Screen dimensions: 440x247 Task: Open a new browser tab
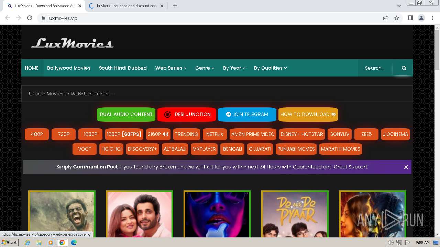pyautogui.click(x=175, y=6)
